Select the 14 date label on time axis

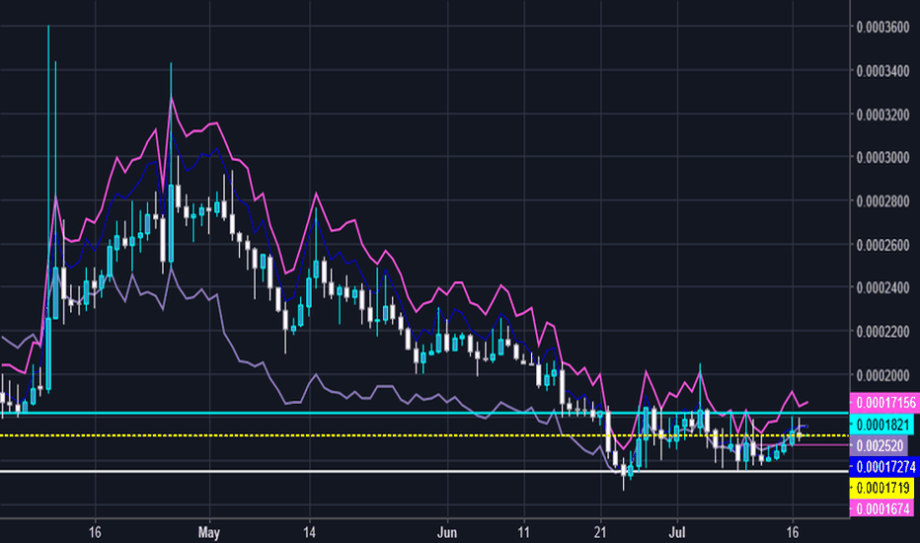[309, 533]
